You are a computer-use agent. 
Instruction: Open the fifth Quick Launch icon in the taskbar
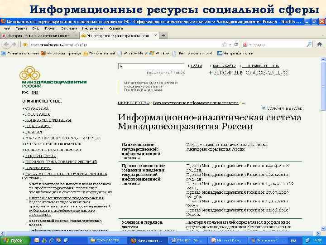(66, 240)
